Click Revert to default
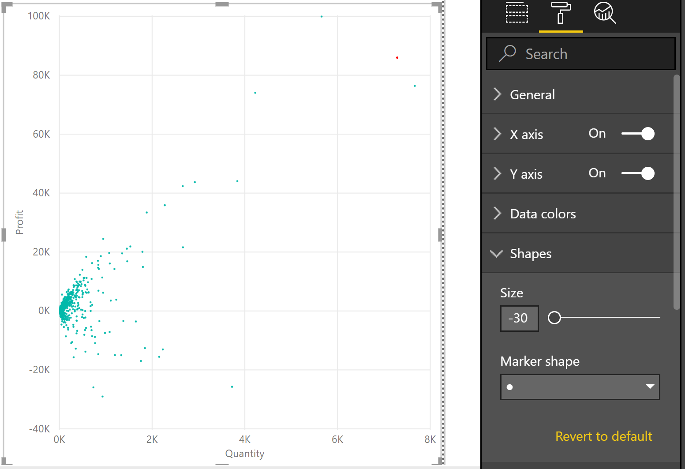This screenshot has width=685, height=469. (603, 436)
